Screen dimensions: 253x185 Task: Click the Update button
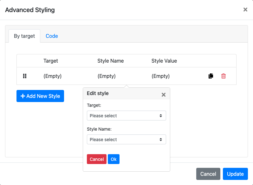(x=235, y=174)
